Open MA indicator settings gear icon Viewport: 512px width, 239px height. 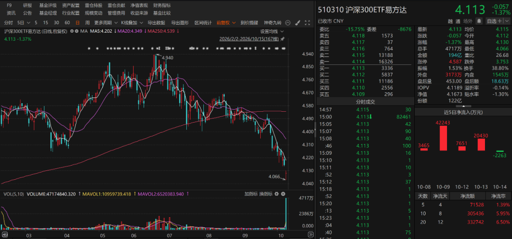click(x=72, y=32)
